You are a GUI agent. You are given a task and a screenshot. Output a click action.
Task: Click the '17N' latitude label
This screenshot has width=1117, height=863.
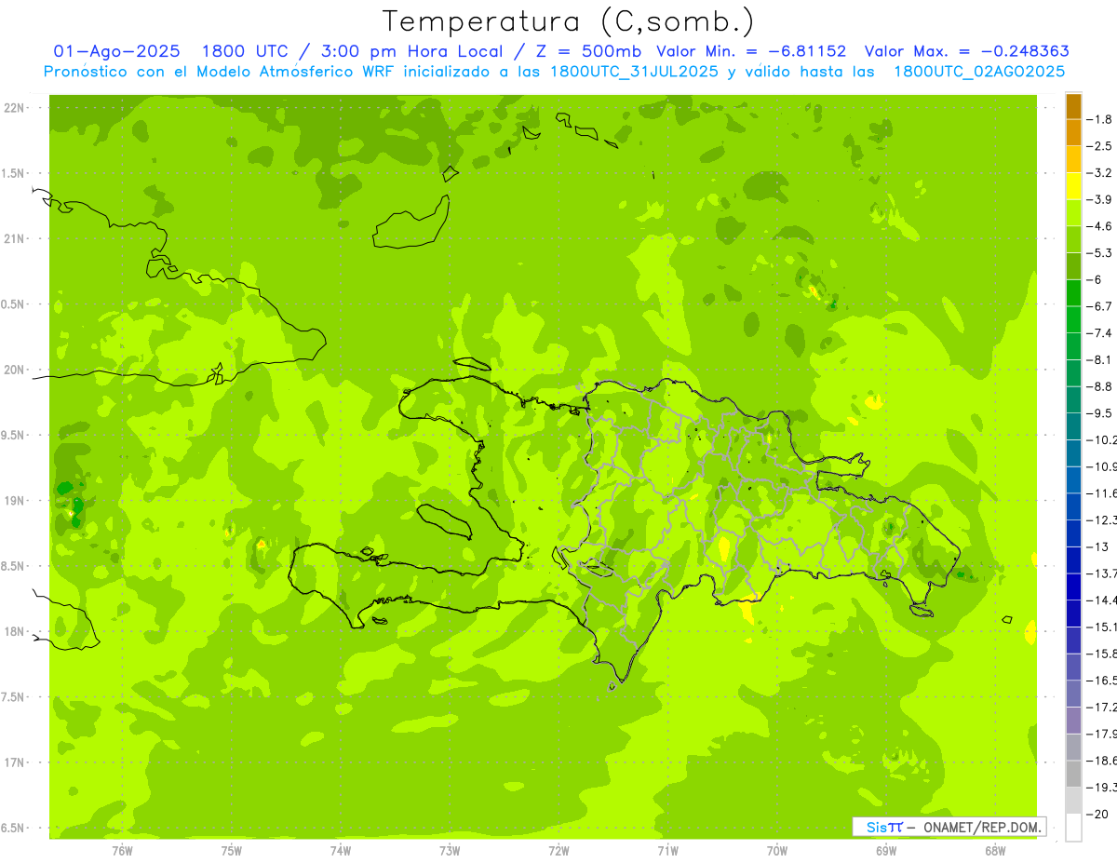coord(14,763)
